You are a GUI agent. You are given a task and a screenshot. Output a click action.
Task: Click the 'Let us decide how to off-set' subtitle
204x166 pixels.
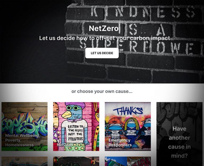pos(105,38)
